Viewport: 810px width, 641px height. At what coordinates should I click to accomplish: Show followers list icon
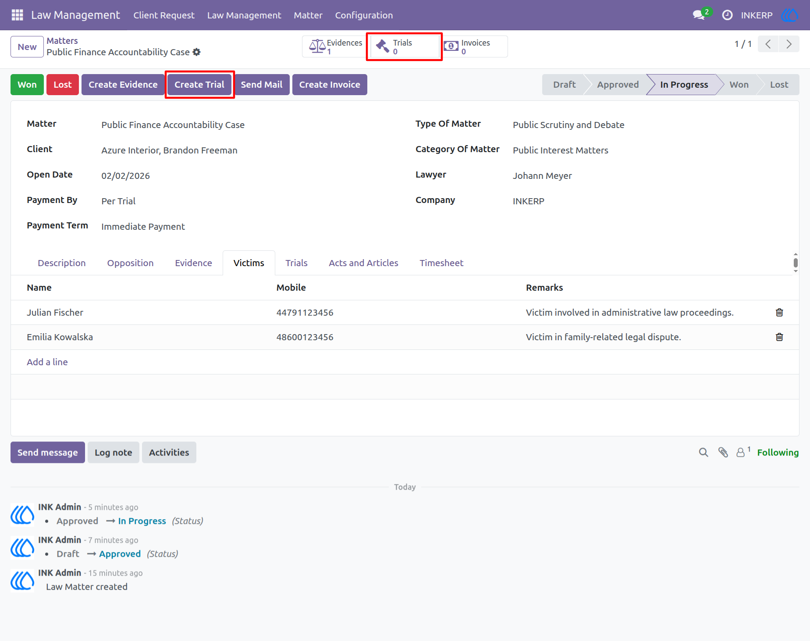743,452
